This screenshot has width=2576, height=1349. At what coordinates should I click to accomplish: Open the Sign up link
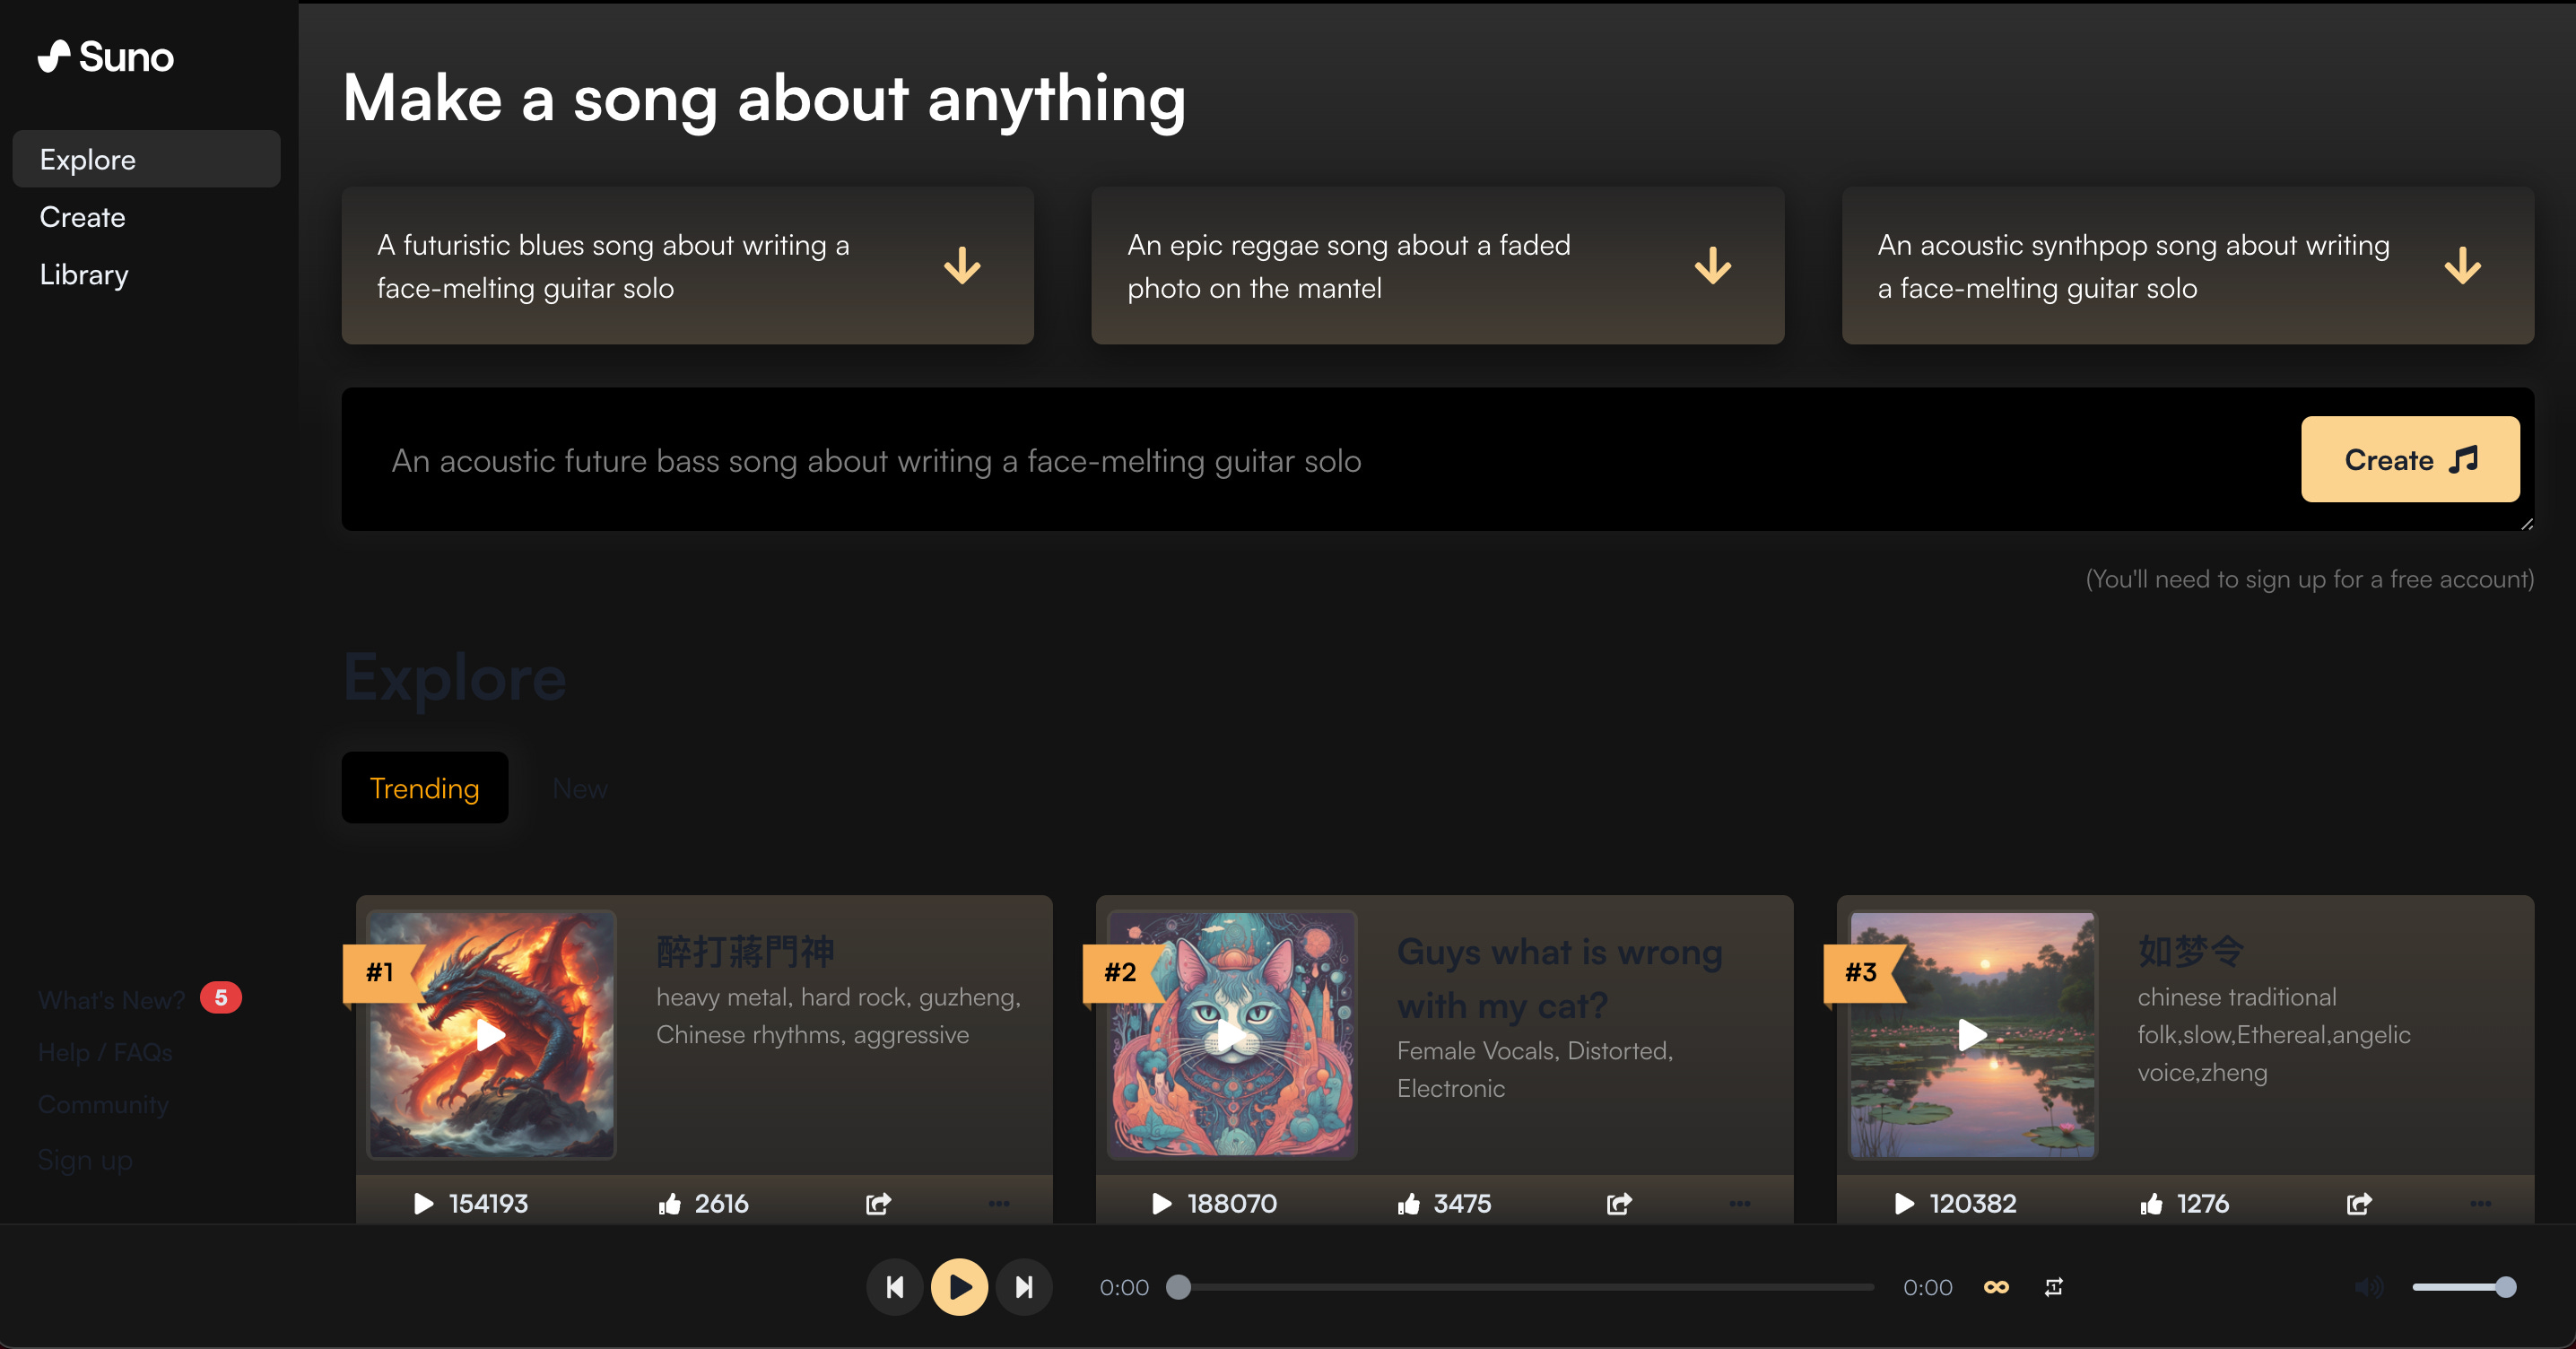click(85, 1160)
